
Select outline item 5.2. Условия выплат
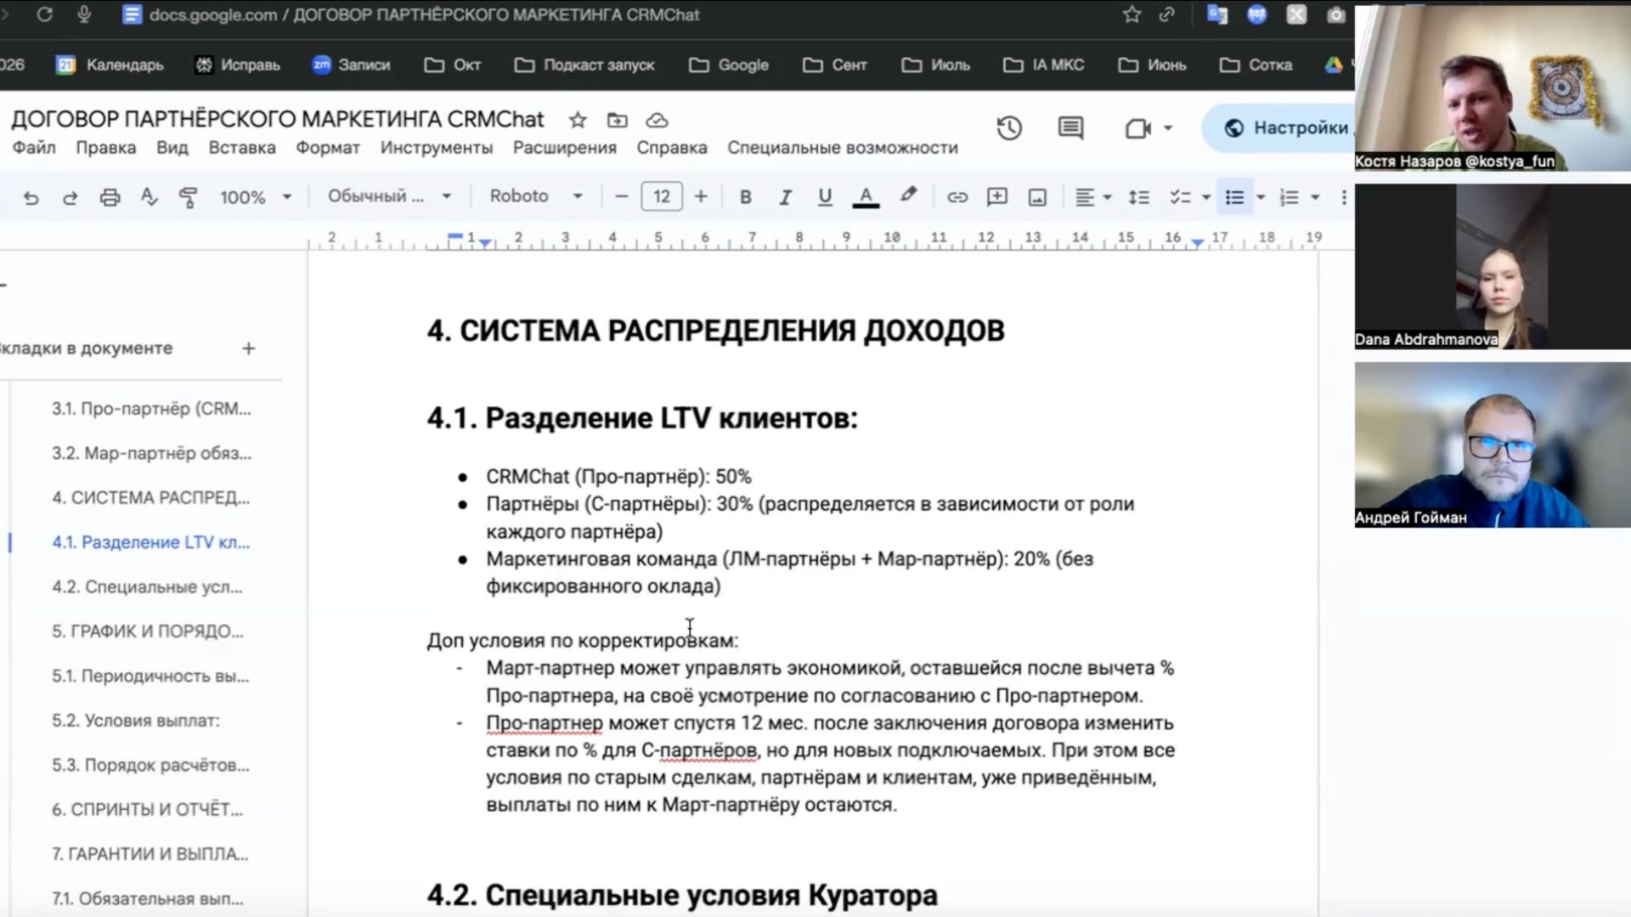[x=136, y=721]
